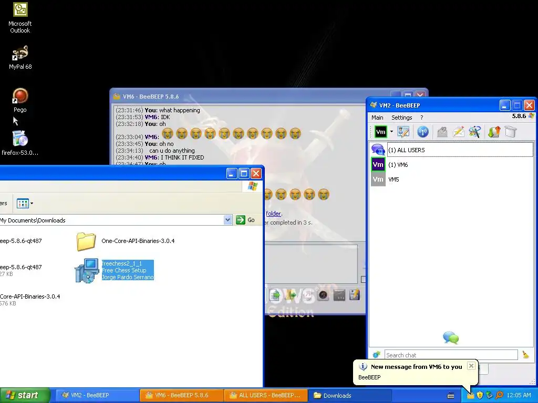Click the New message from VM6 balloon
Viewport: 538px width, 403px height.
(x=416, y=372)
